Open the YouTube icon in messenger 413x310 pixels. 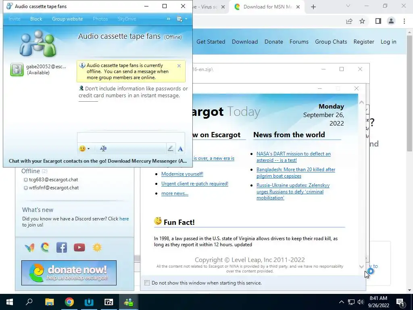coord(79,247)
